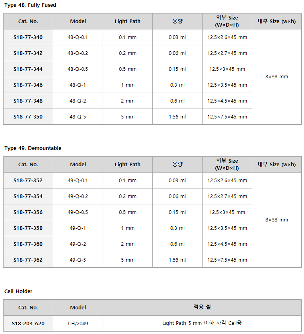Click the Type 49 Demountable heading
304x334 pixels.
[x=33, y=148]
